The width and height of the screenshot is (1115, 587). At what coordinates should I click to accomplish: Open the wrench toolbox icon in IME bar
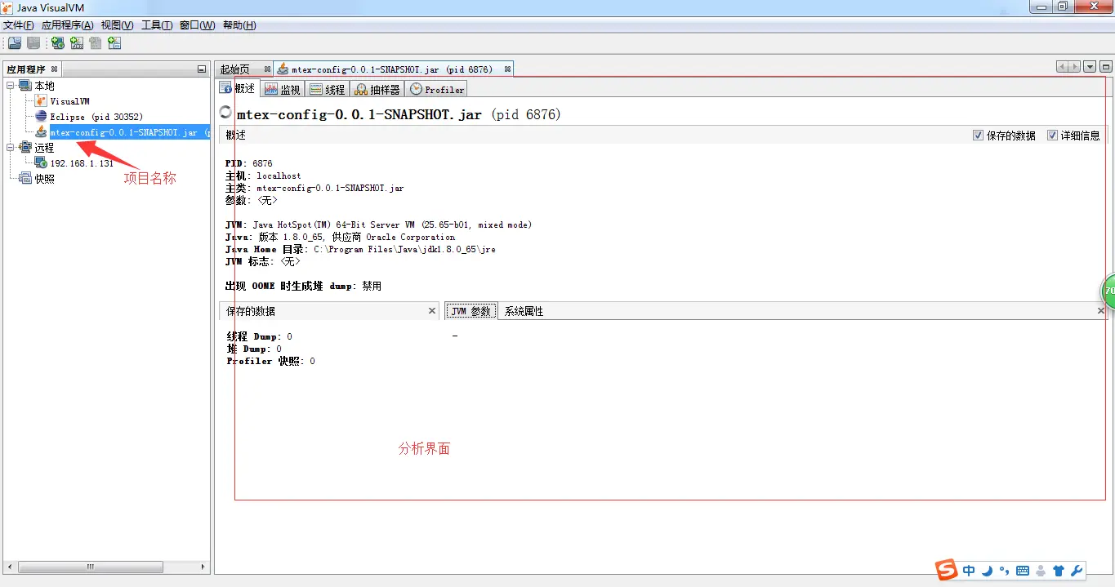click(1077, 571)
